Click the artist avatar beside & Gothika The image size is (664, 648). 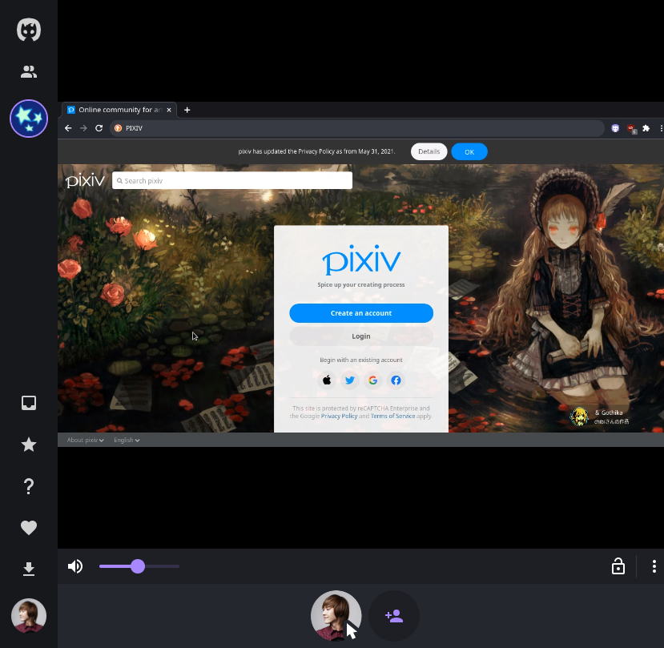tap(579, 417)
